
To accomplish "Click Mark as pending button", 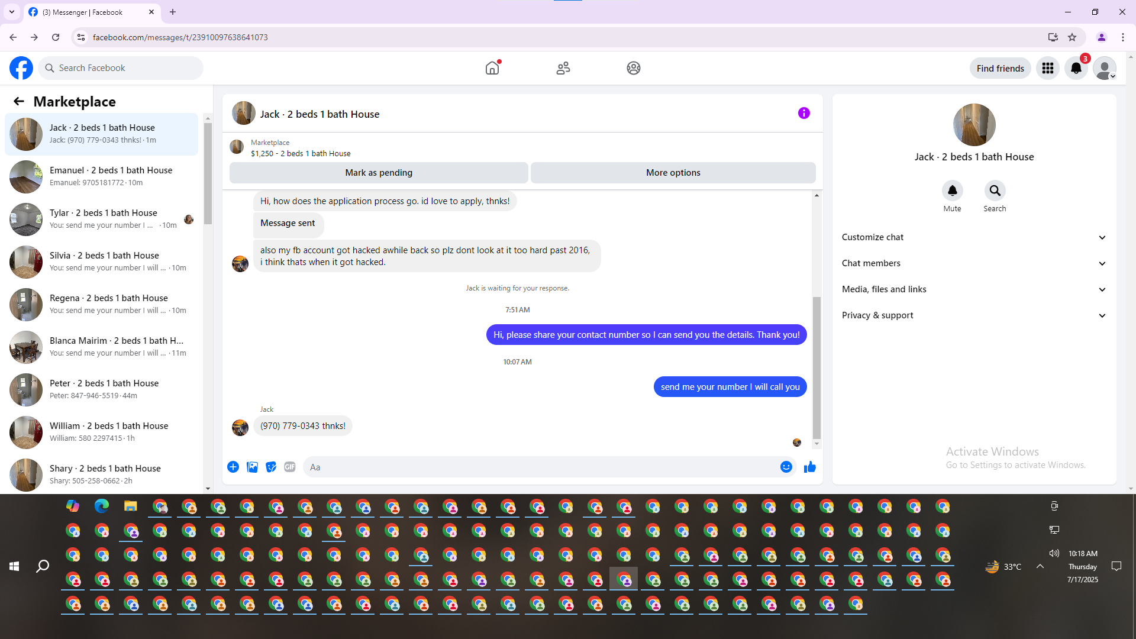I will [379, 173].
